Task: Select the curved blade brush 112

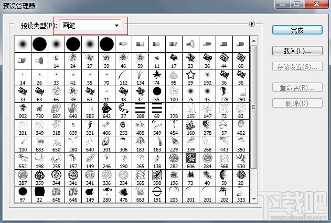Action: (x=123, y=78)
